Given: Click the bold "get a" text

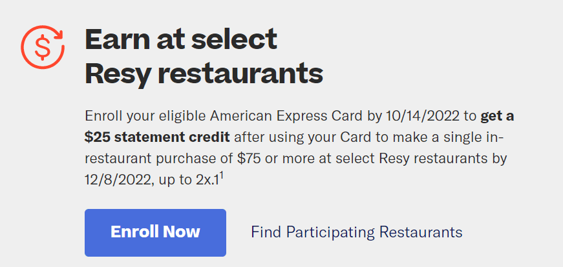Looking at the screenshot, I should 497,117.
